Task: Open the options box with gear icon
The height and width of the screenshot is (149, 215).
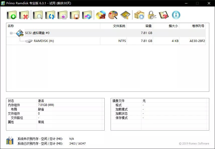Action: (x=139, y=15)
